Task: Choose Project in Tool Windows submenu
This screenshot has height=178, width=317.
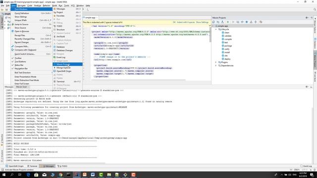Action: [x=67, y=12]
